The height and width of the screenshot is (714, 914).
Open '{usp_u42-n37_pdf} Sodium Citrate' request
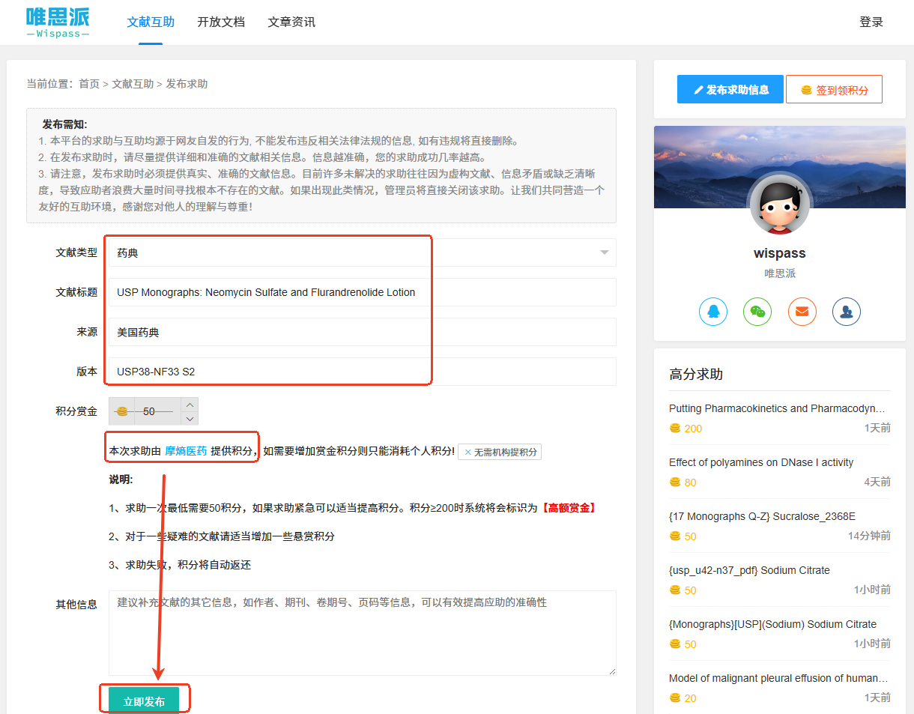pos(749,570)
